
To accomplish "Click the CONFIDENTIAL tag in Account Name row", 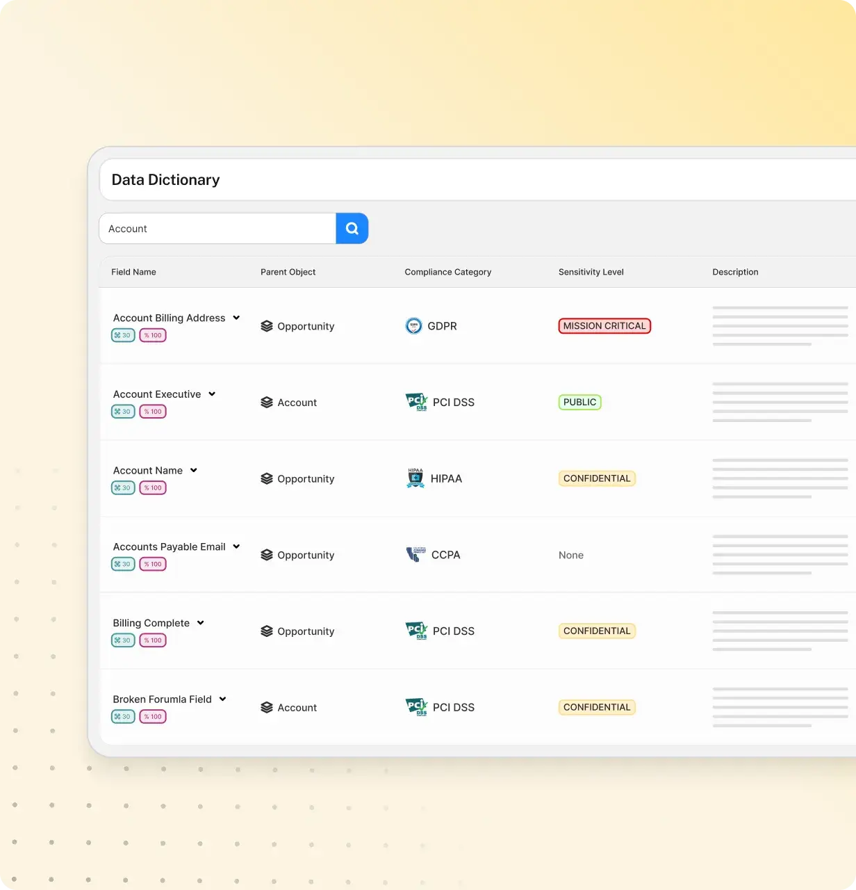I will (597, 478).
